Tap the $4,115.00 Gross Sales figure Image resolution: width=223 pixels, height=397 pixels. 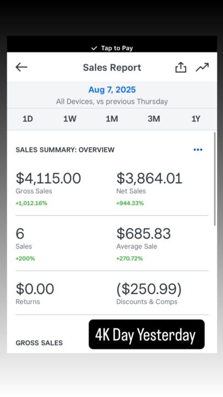pyautogui.click(x=48, y=178)
